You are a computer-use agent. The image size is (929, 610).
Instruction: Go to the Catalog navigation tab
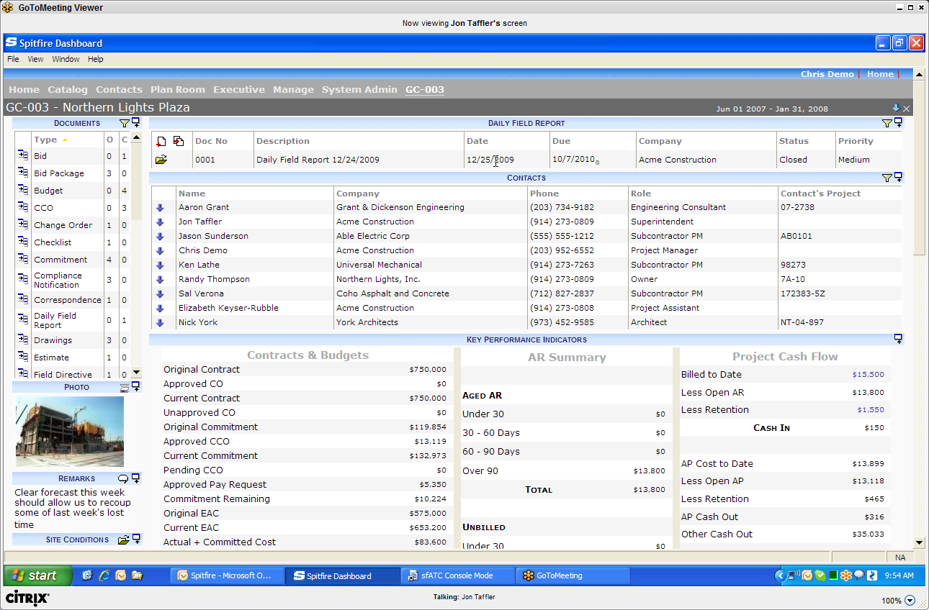point(68,90)
